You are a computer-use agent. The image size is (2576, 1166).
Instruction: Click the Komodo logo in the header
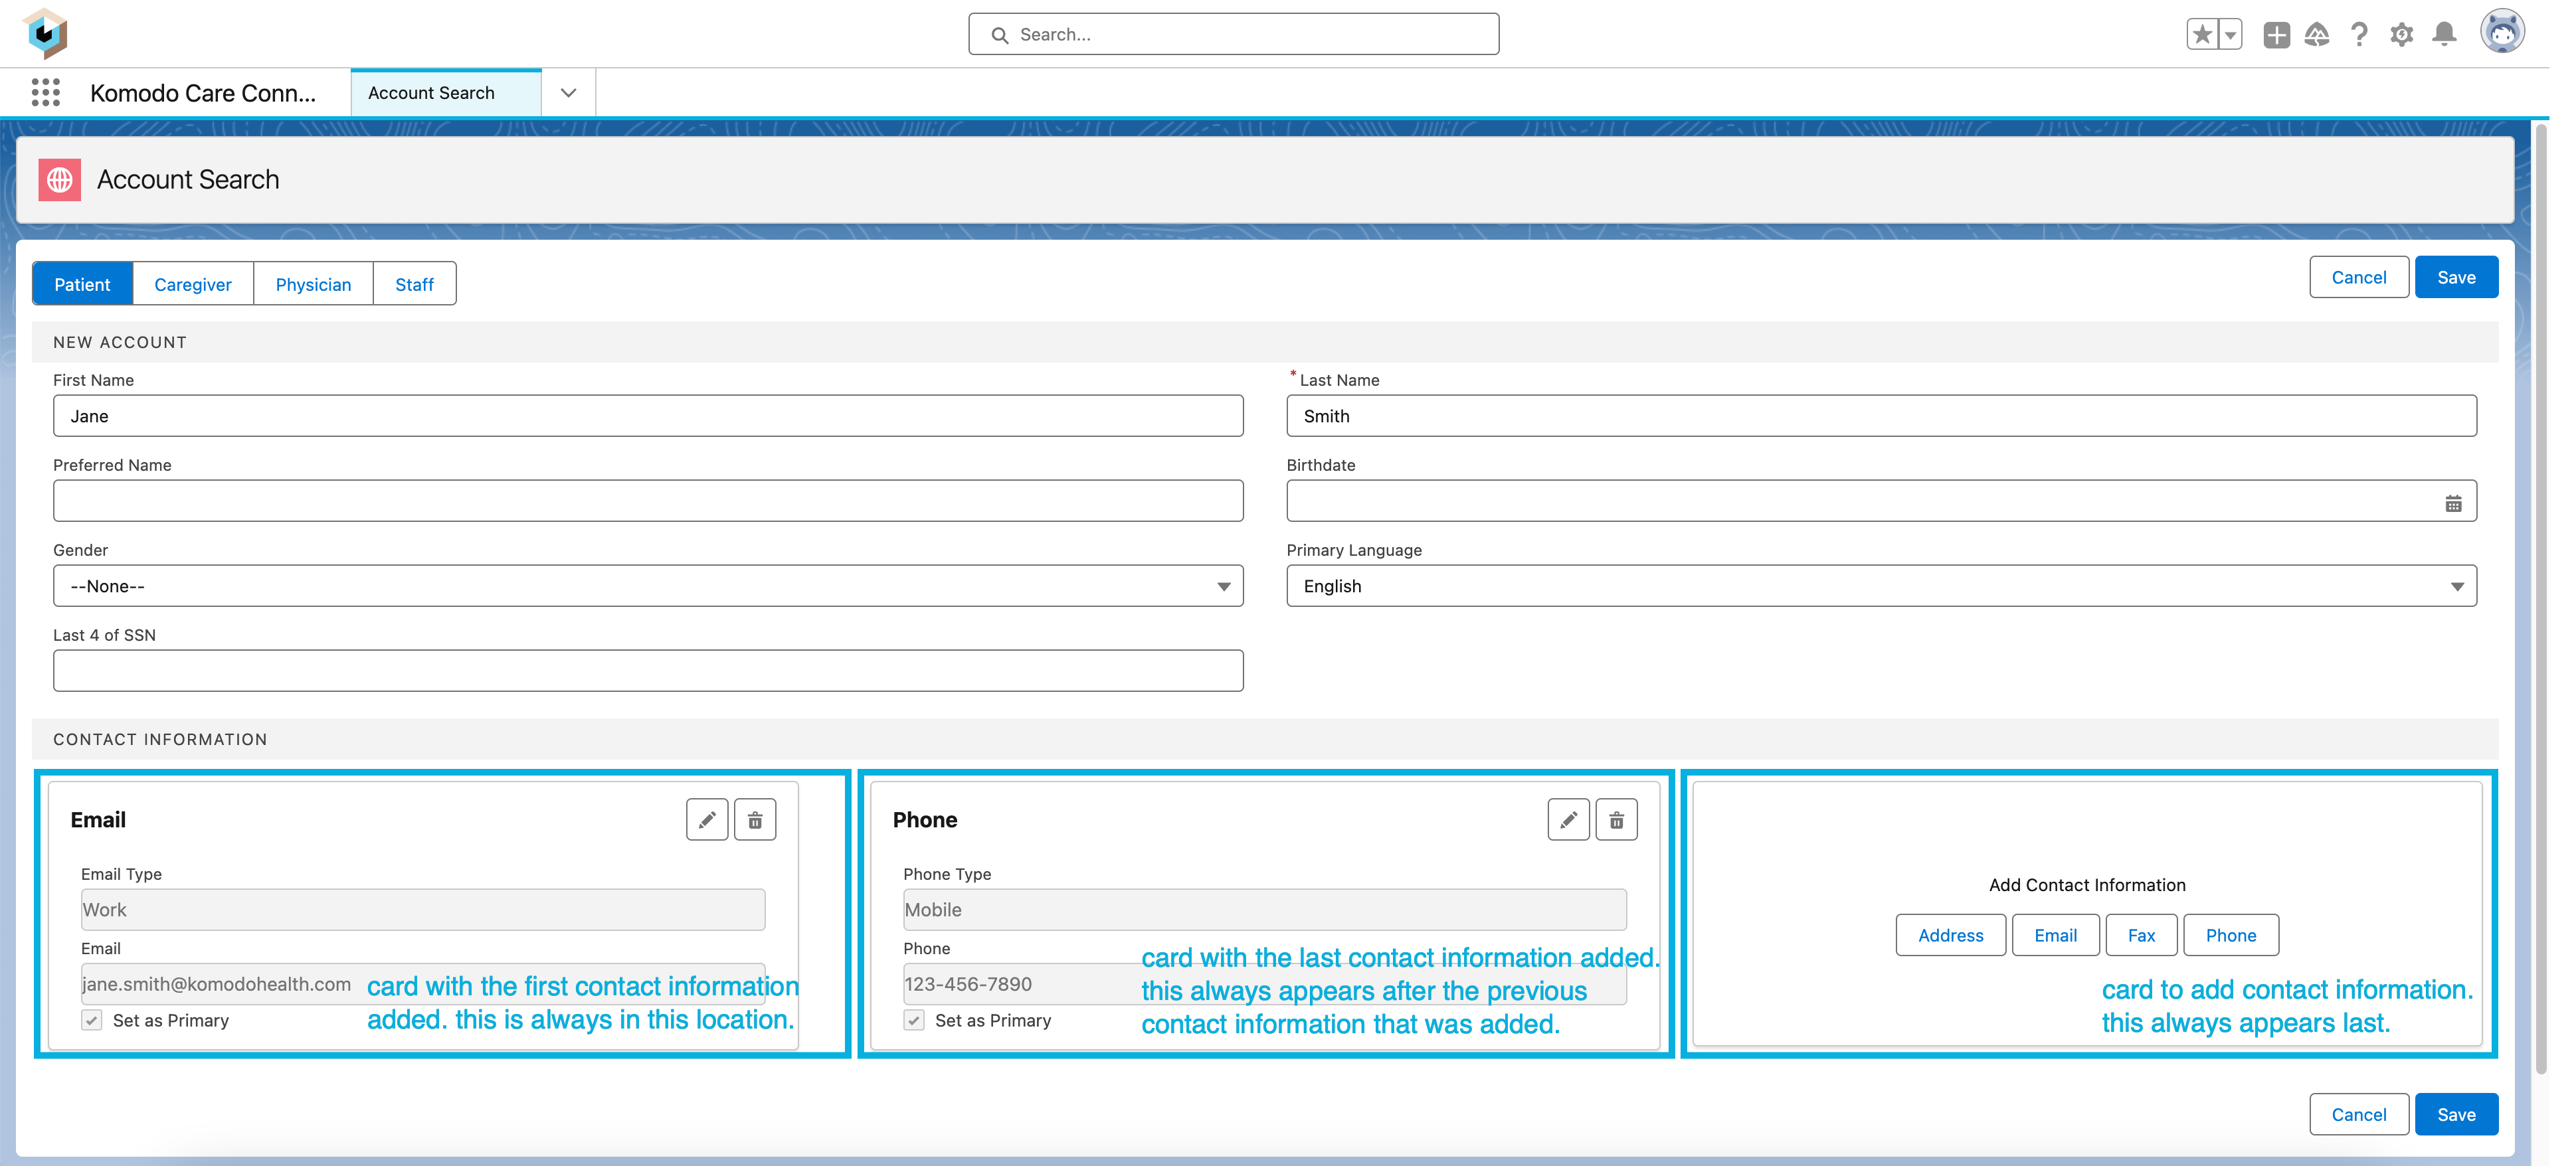point(45,33)
